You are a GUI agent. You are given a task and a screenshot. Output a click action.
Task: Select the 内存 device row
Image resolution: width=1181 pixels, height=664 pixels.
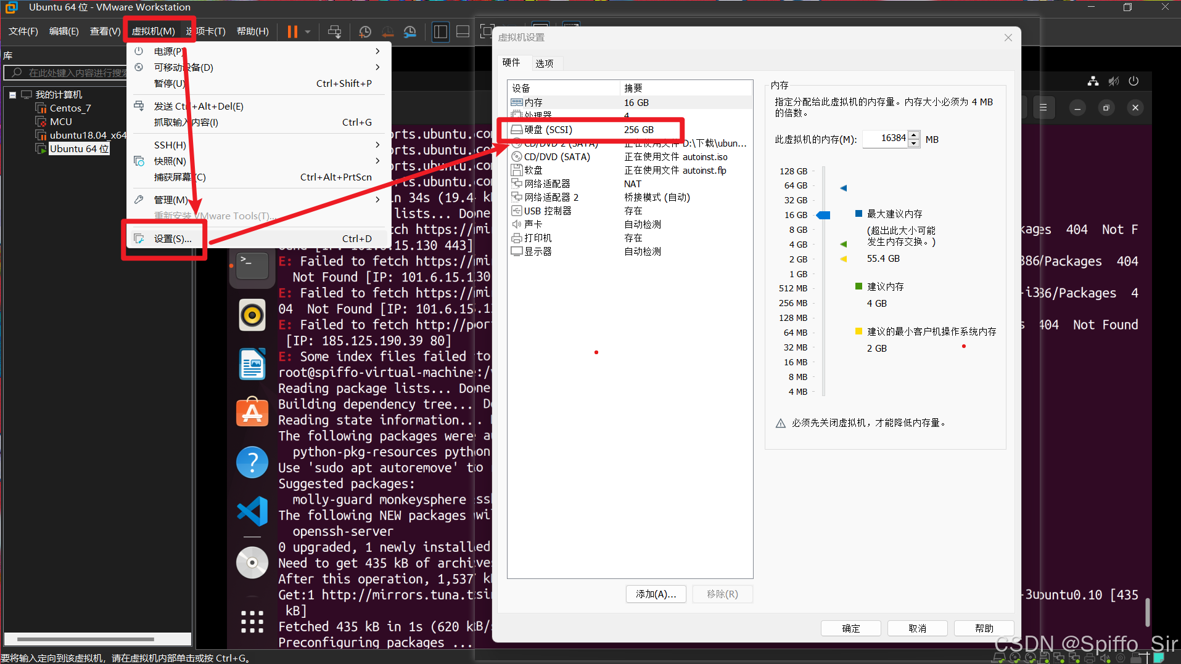[630, 102]
